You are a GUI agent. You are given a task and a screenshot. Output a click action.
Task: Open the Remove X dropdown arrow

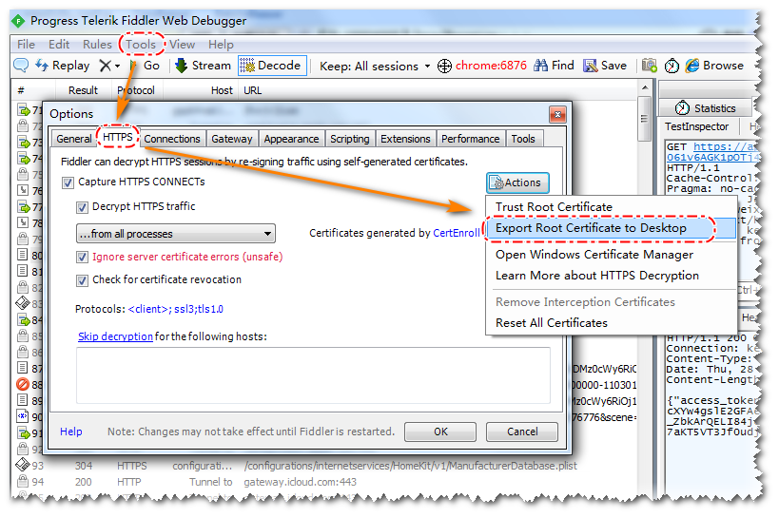coord(117,66)
